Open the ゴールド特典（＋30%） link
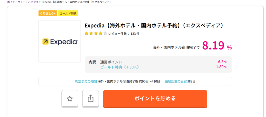This screenshot has width=266, height=117. click(x=120, y=67)
